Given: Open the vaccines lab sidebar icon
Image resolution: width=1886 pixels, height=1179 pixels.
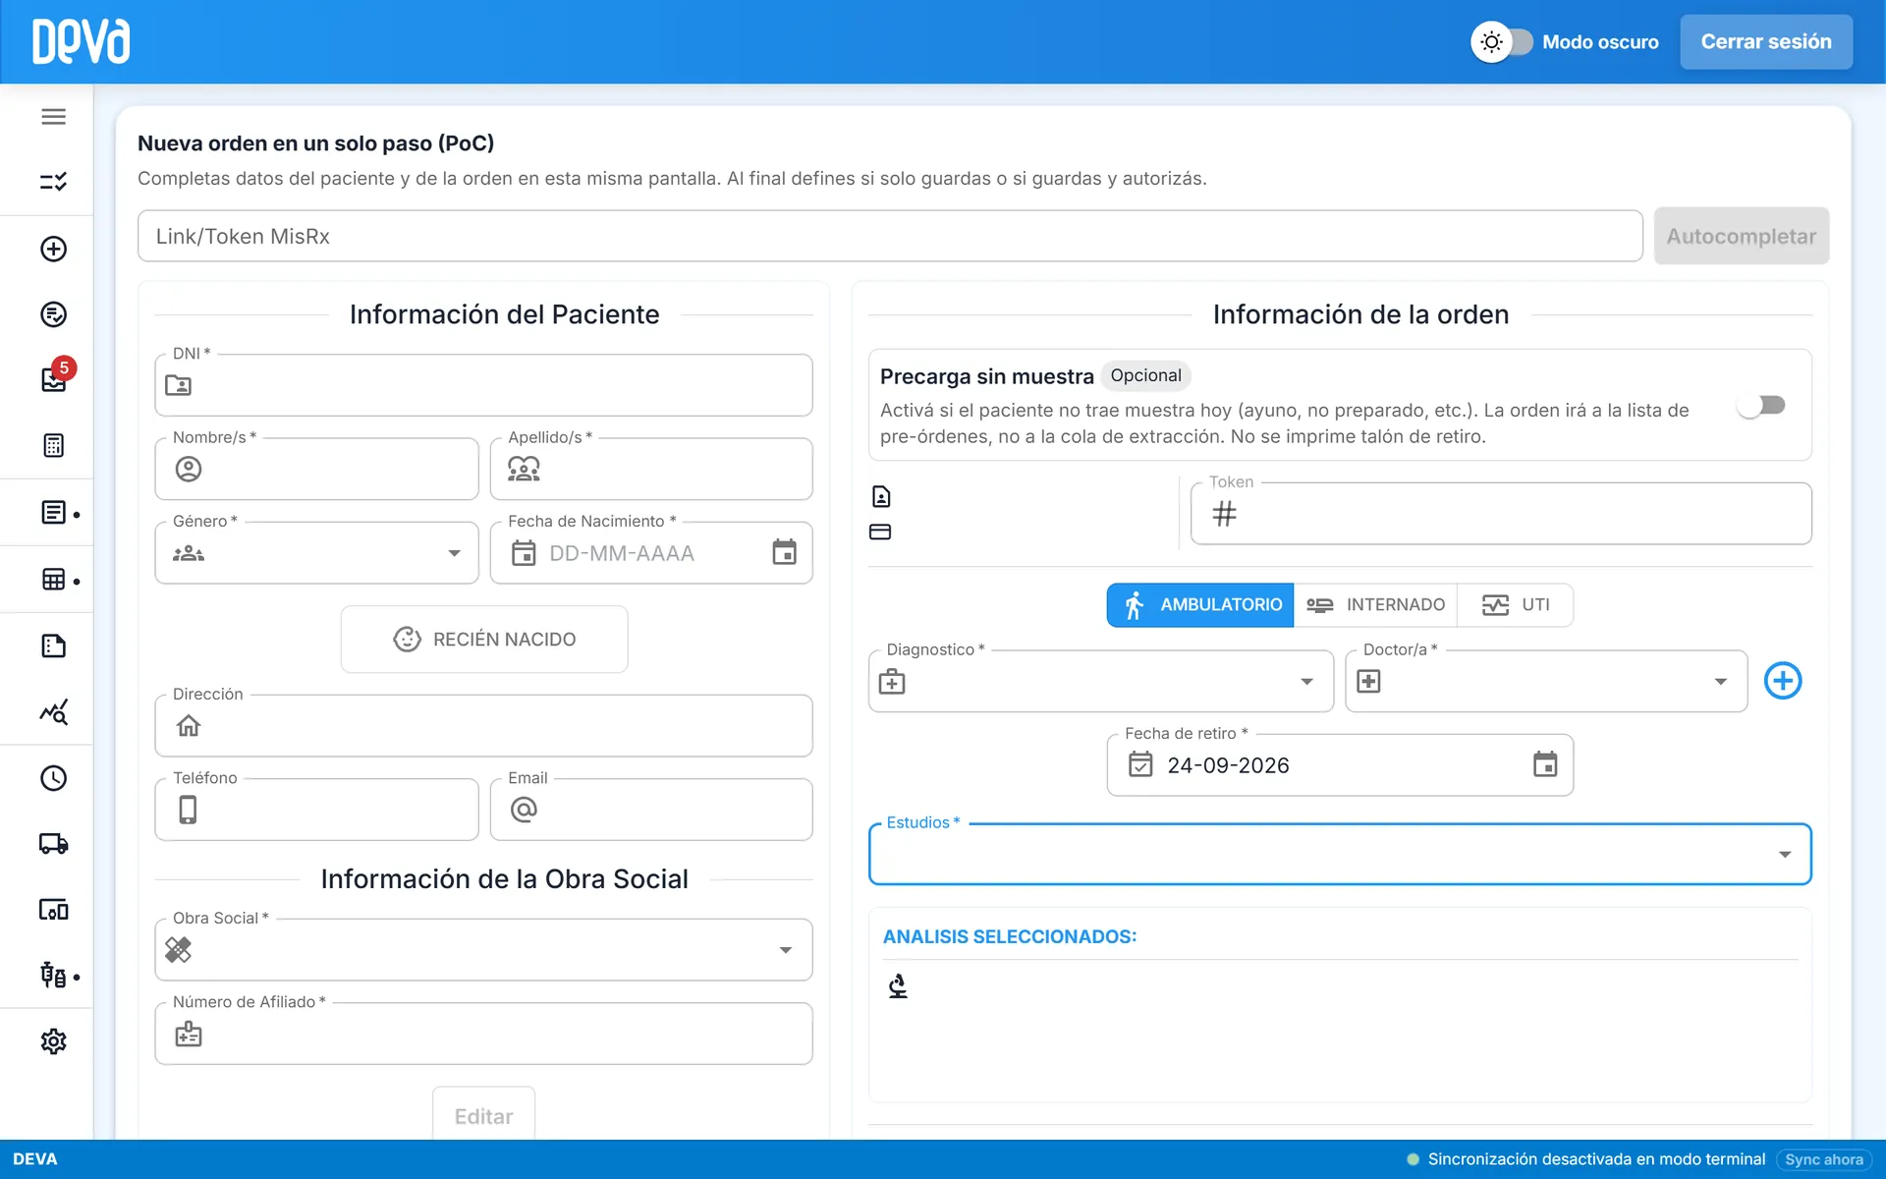Looking at the screenshot, I should 54,976.
